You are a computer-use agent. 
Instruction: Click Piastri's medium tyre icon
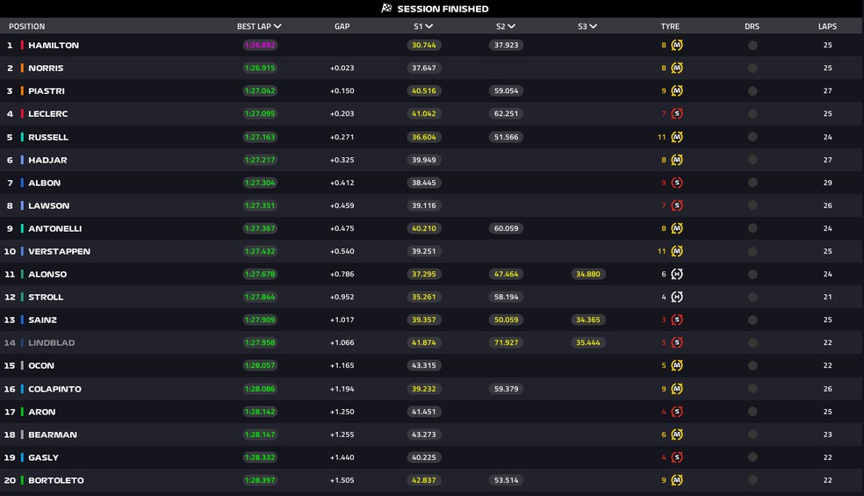point(677,91)
